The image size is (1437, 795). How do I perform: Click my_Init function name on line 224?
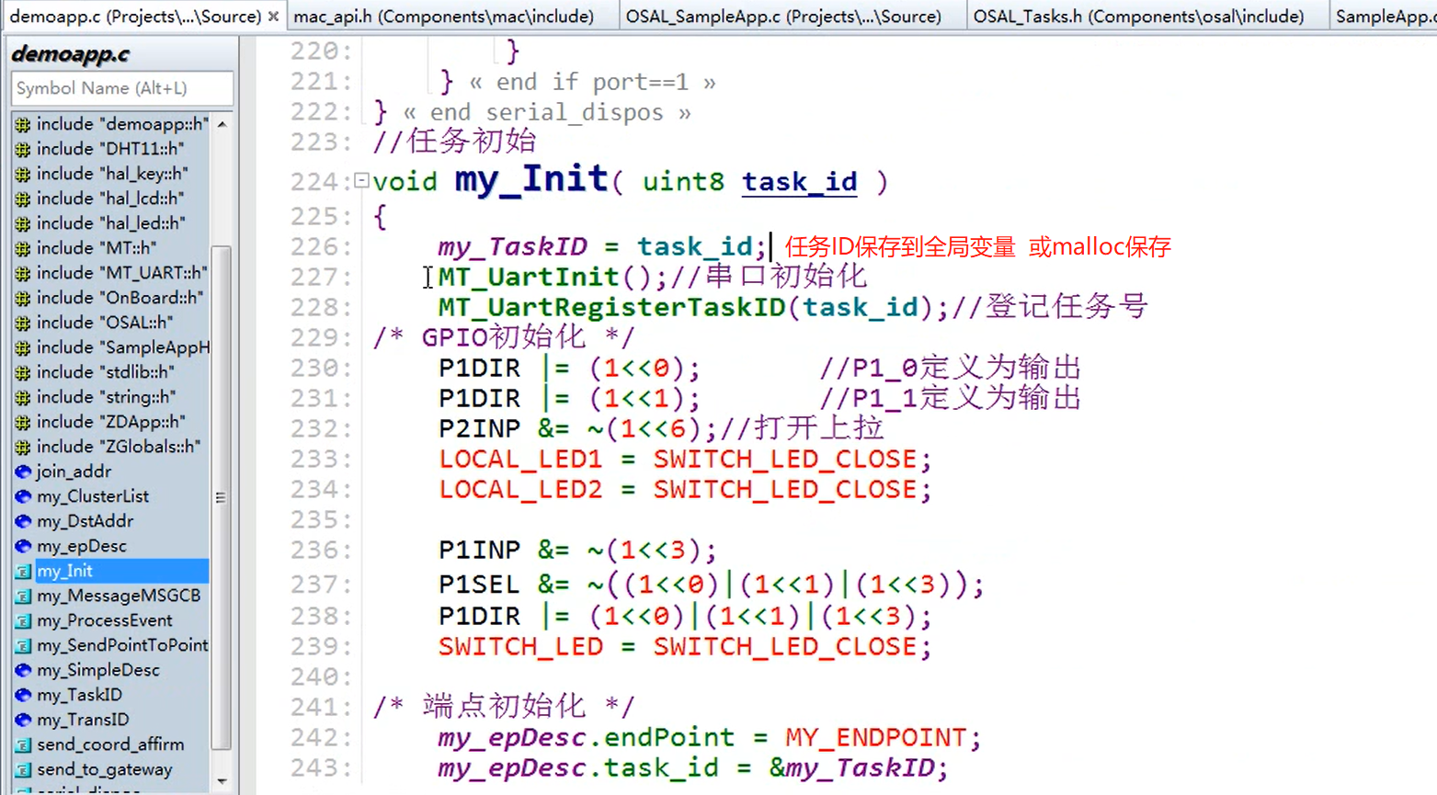tap(531, 178)
